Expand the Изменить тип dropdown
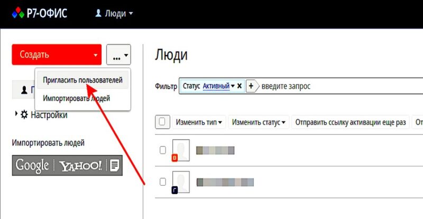The image size is (423, 219). [x=199, y=122]
